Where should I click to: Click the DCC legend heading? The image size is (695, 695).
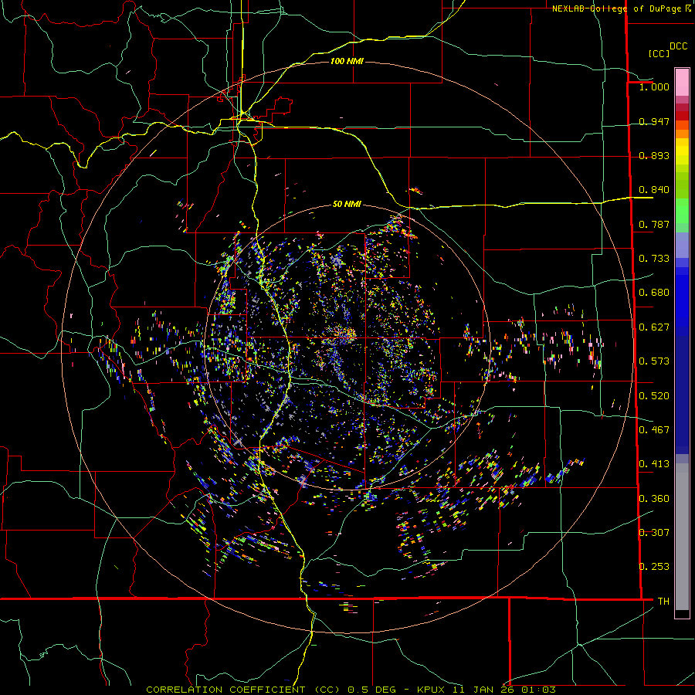(x=678, y=46)
